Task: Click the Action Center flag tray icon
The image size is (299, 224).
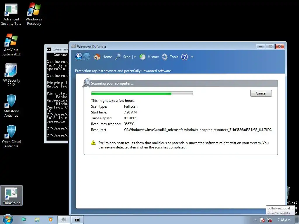Action: pos(263,220)
